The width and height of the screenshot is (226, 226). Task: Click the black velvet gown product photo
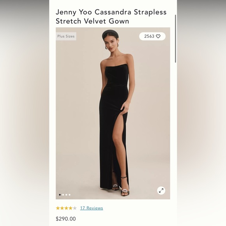(x=113, y=113)
